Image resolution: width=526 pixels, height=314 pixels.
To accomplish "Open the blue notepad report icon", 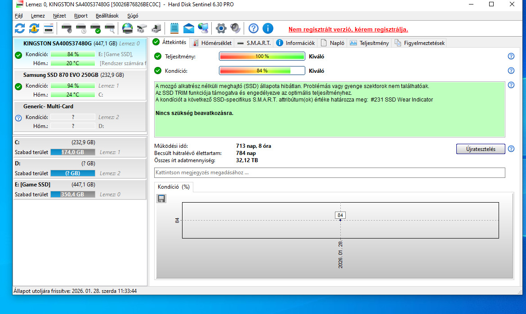I will (x=174, y=28).
